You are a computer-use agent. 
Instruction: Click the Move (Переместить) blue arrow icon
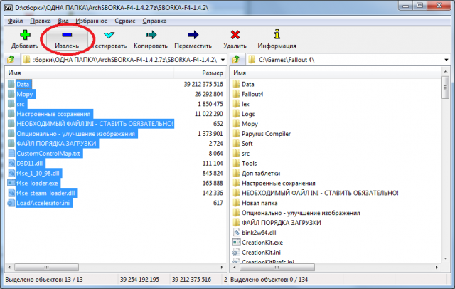[x=191, y=34]
